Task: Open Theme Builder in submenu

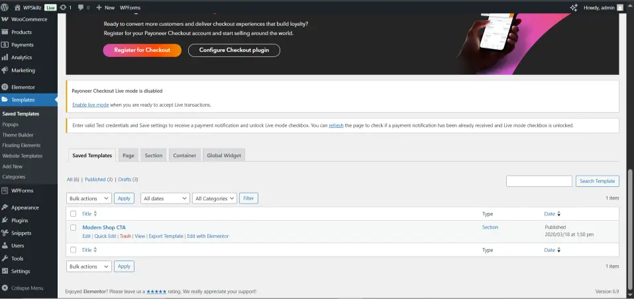Action: [x=18, y=135]
